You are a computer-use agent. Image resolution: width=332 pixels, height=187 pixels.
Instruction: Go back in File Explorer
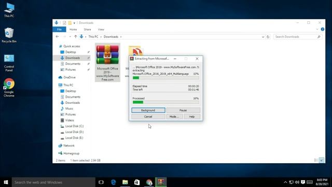point(57,37)
